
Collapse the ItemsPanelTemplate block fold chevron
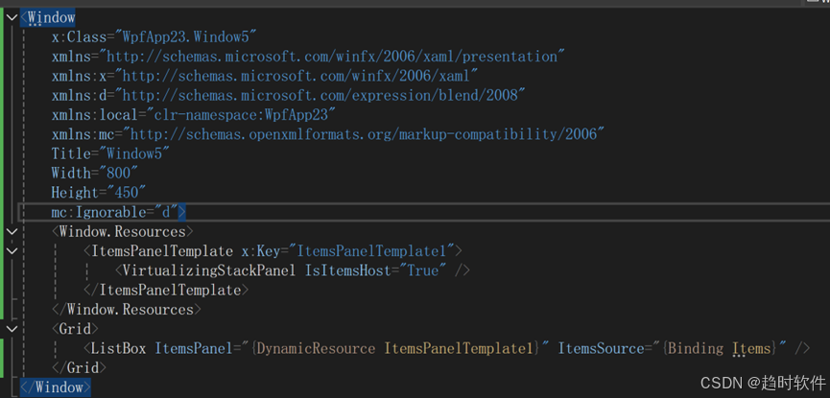tap(11, 251)
